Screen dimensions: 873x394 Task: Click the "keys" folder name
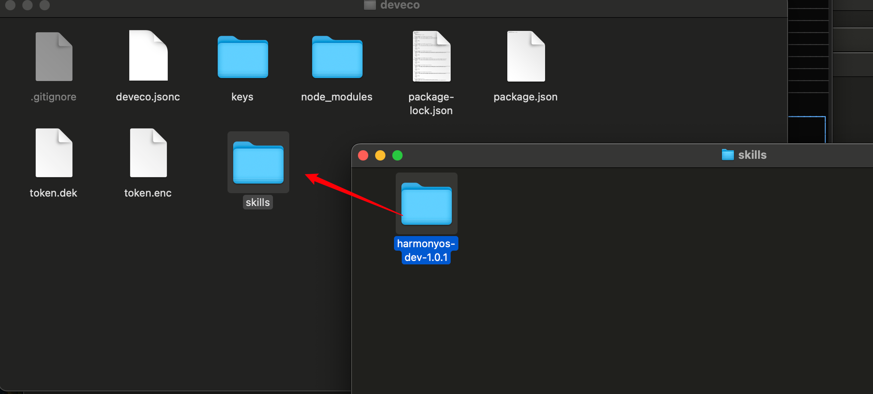[242, 97]
